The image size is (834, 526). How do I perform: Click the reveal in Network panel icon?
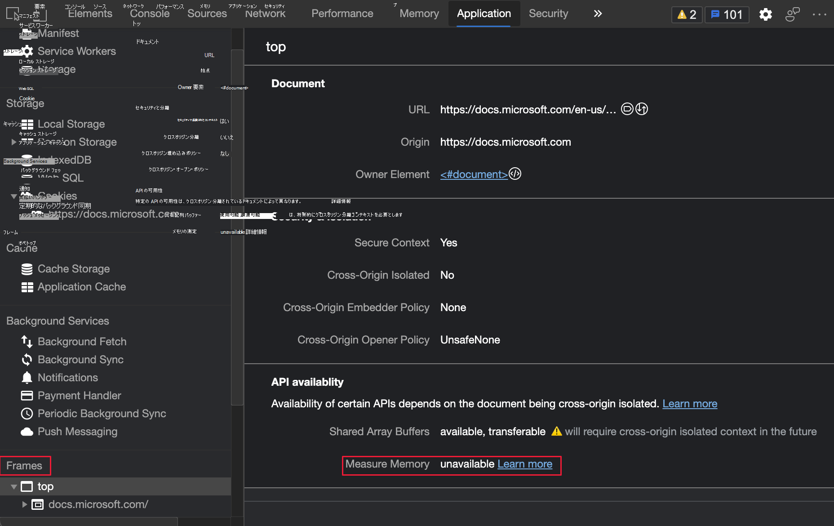click(642, 109)
